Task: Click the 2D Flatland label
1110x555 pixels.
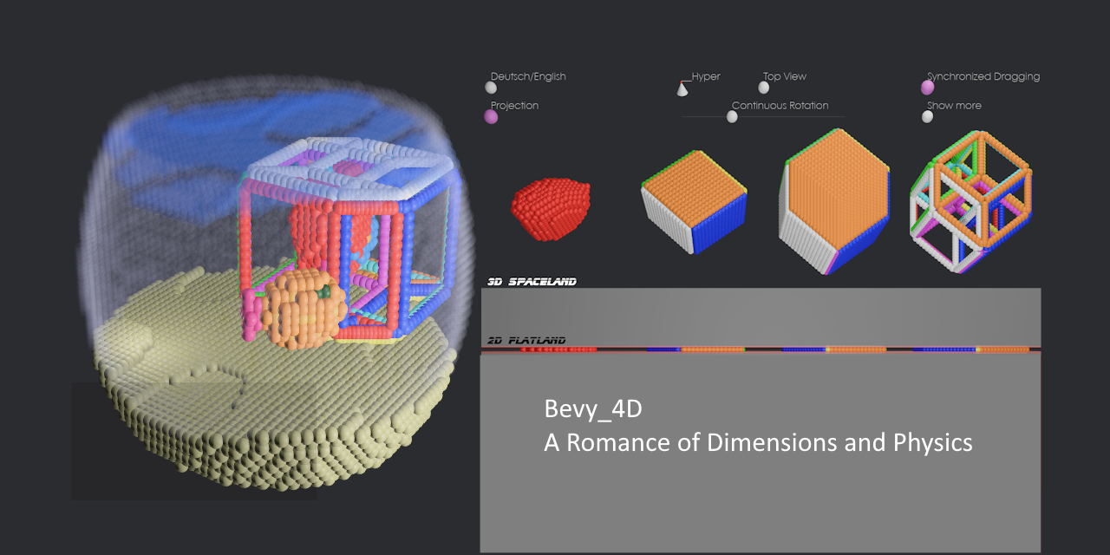Action: pyautogui.click(x=526, y=341)
